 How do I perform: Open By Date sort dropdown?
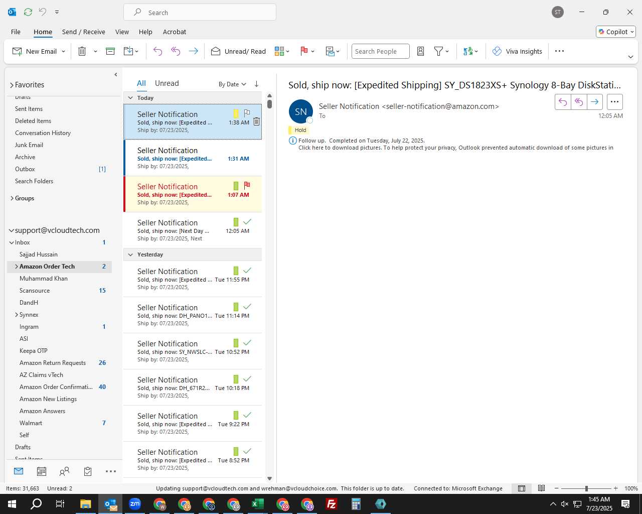coord(232,84)
